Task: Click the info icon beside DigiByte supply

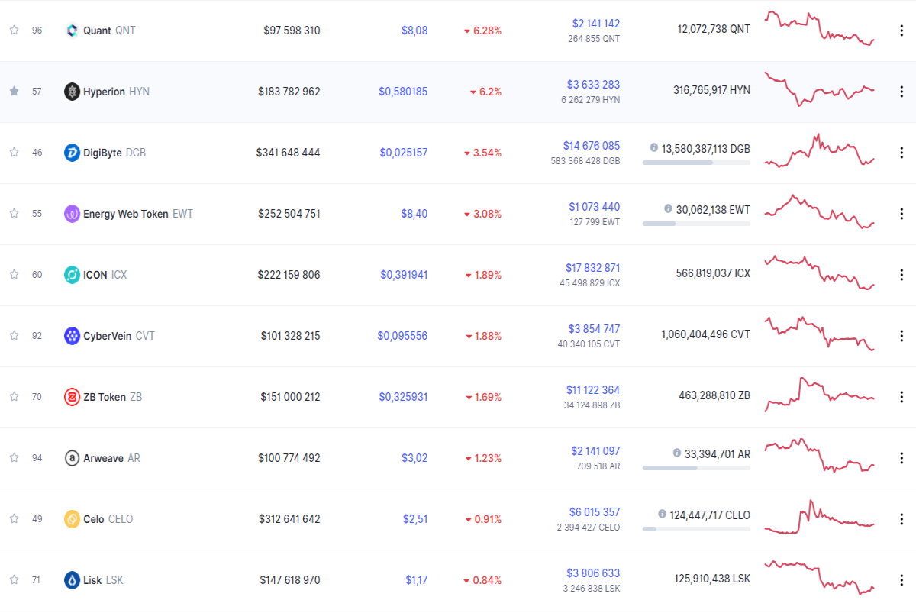Action: (x=654, y=147)
